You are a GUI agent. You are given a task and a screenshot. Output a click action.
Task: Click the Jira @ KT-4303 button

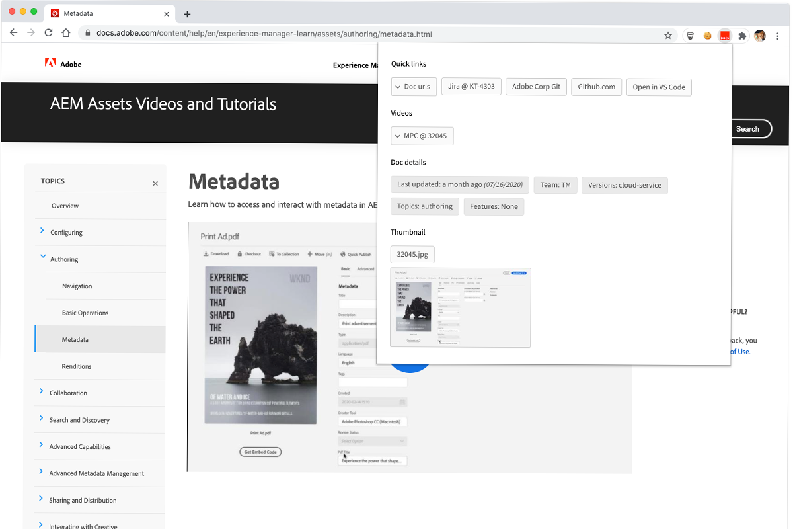(x=471, y=87)
